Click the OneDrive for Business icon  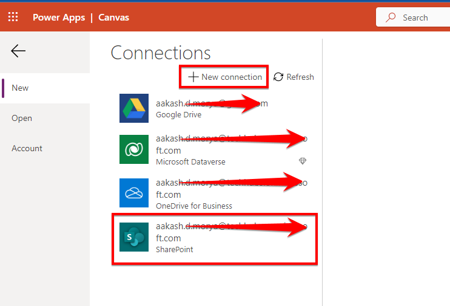[134, 193]
